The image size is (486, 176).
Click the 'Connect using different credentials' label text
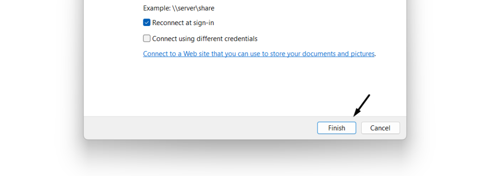click(205, 39)
